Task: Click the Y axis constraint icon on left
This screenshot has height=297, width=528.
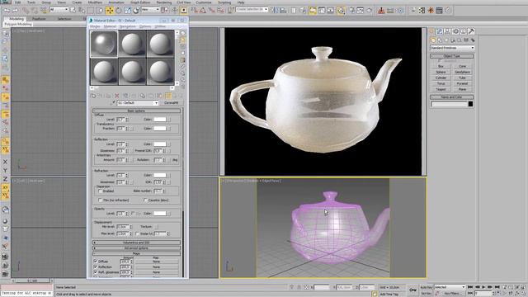Action: tap(5, 171)
